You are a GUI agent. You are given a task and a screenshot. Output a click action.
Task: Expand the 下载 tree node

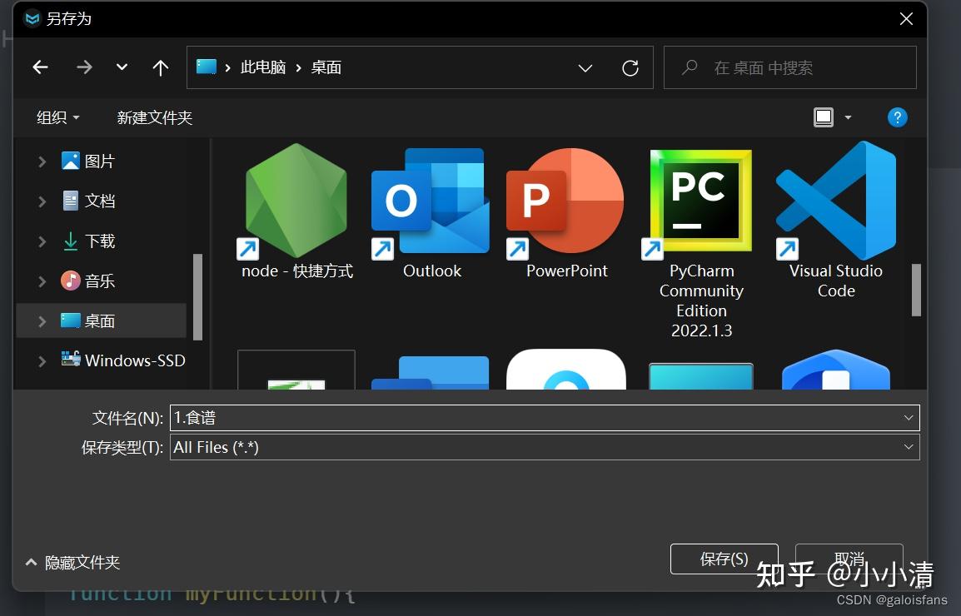[x=42, y=241]
